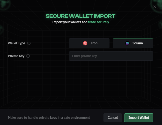Click the 'SECURE WALLET IMPORT' heading
The image size is (162, 125).
pos(81,16)
